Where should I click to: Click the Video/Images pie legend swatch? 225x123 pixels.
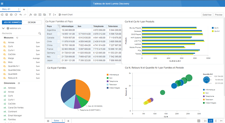pyautogui.click(x=108, y=88)
